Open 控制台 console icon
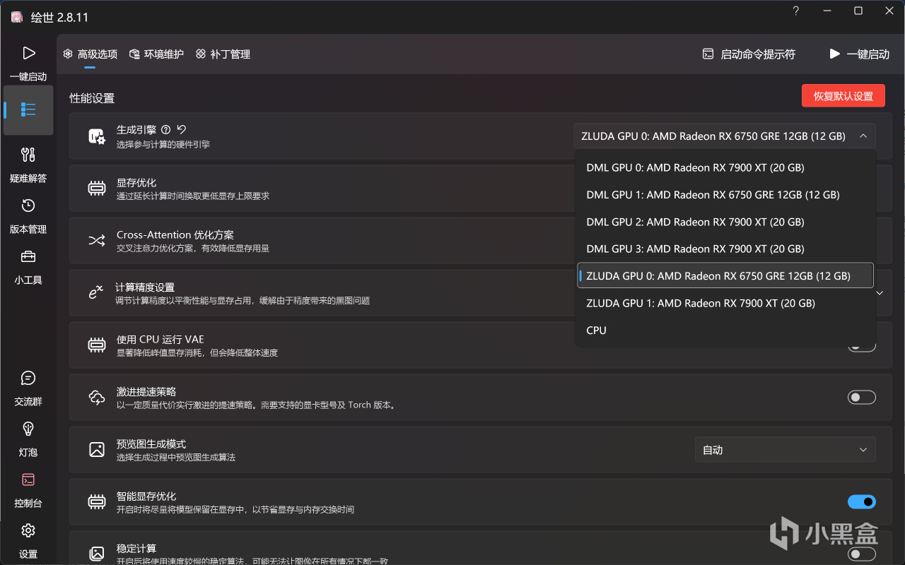Viewport: 905px width, 565px height. pos(28,480)
